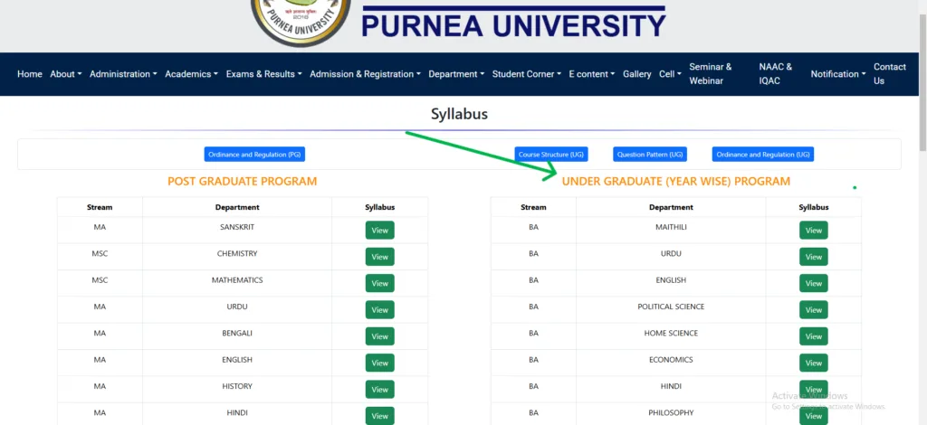Open Ordinance and Regulation (PG)
The width and height of the screenshot is (927, 425).
pyautogui.click(x=254, y=155)
